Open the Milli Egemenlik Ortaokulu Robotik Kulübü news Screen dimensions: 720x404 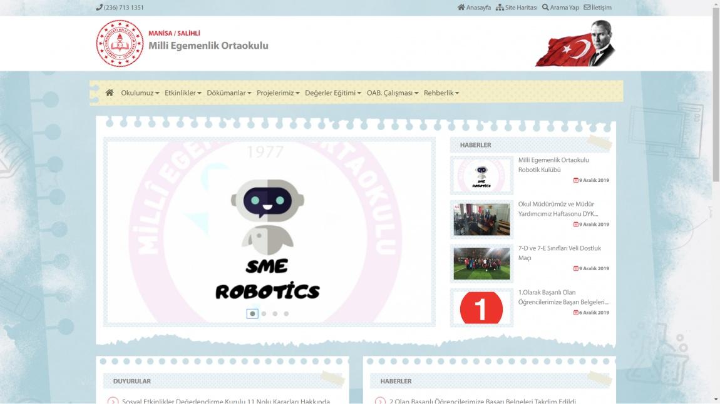553,164
